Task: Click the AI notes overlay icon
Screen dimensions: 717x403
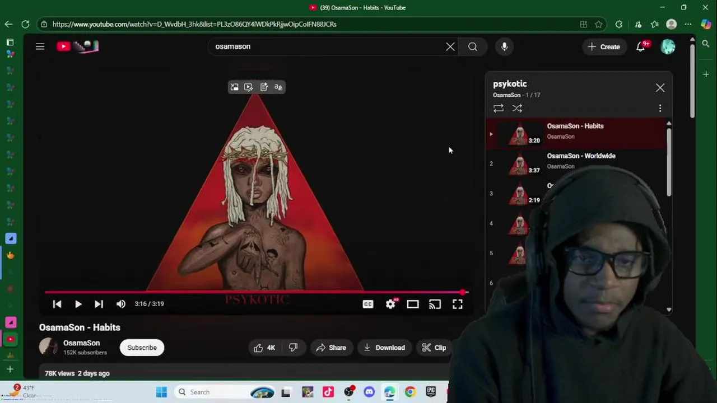Action: pyautogui.click(x=264, y=87)
